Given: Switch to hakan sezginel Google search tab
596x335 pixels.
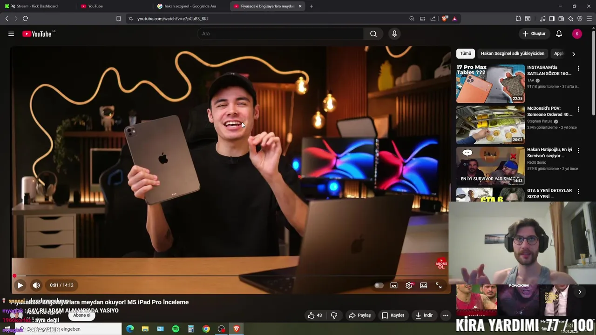Looking at the screenshot, I should (190, 6).
